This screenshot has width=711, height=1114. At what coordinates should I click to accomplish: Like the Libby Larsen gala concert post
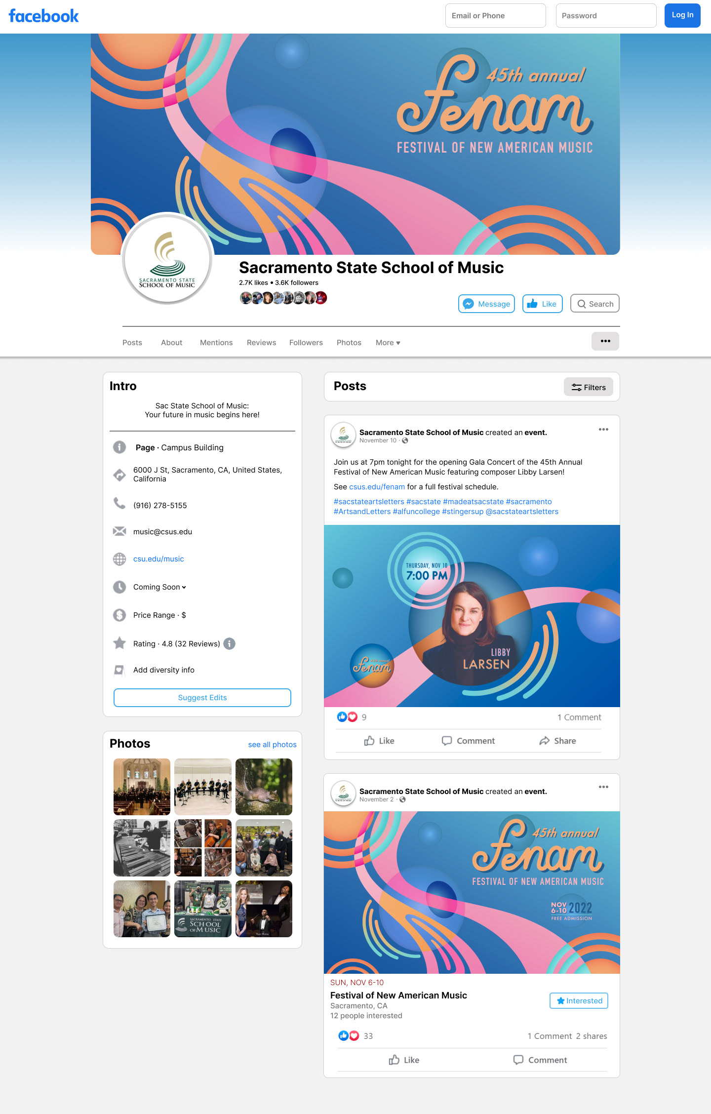pyautogui.click(x=379, y=741)
